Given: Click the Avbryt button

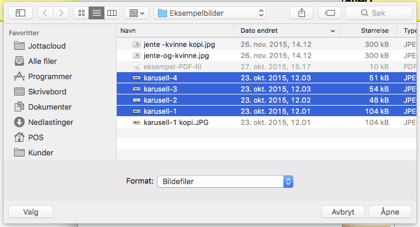Looking at the screenshot, I should 343,212.
